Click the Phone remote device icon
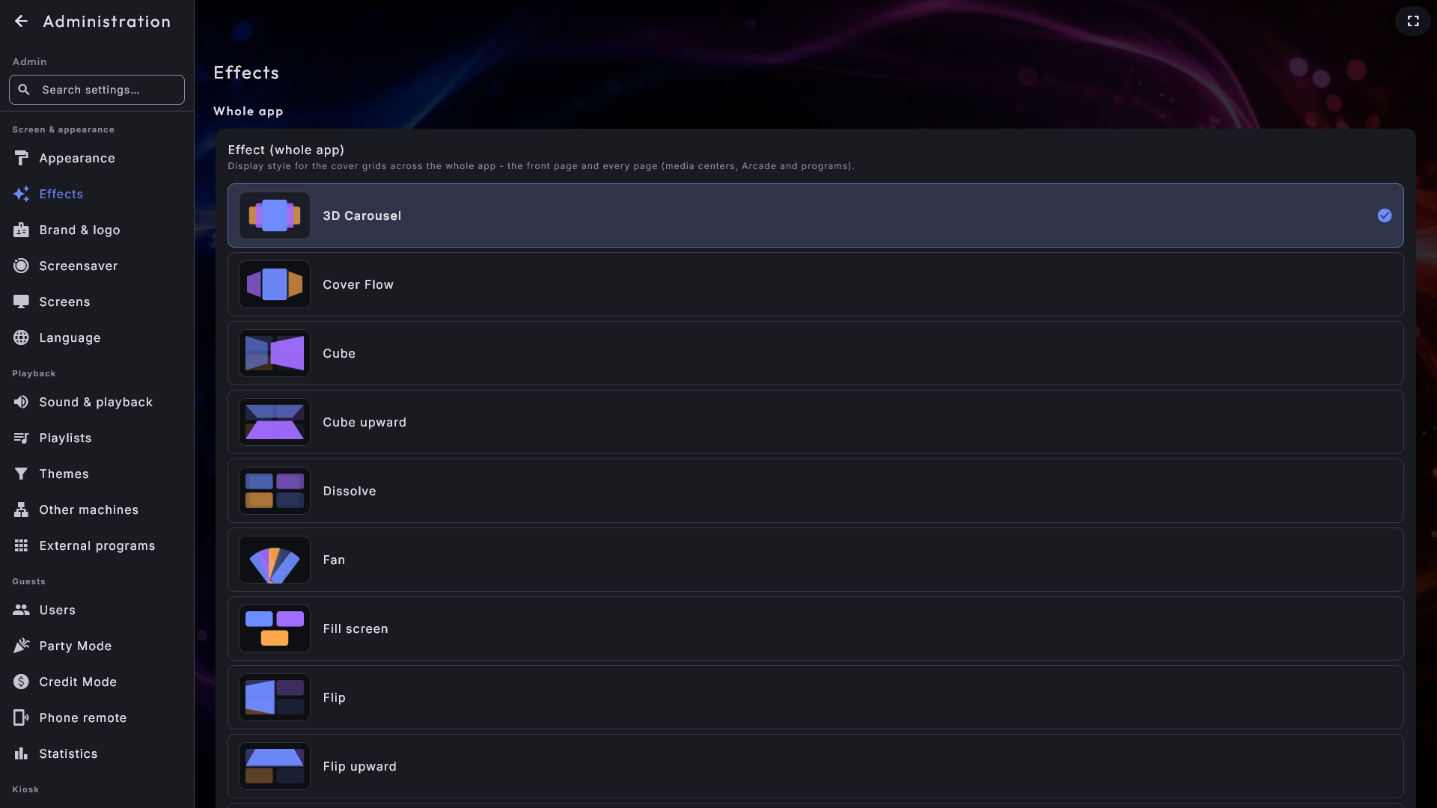The image size is (1437, 808). 21,717
